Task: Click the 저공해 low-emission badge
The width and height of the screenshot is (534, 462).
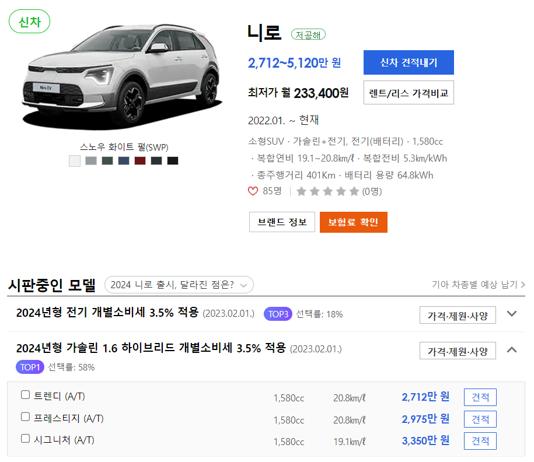Action: 308,34
